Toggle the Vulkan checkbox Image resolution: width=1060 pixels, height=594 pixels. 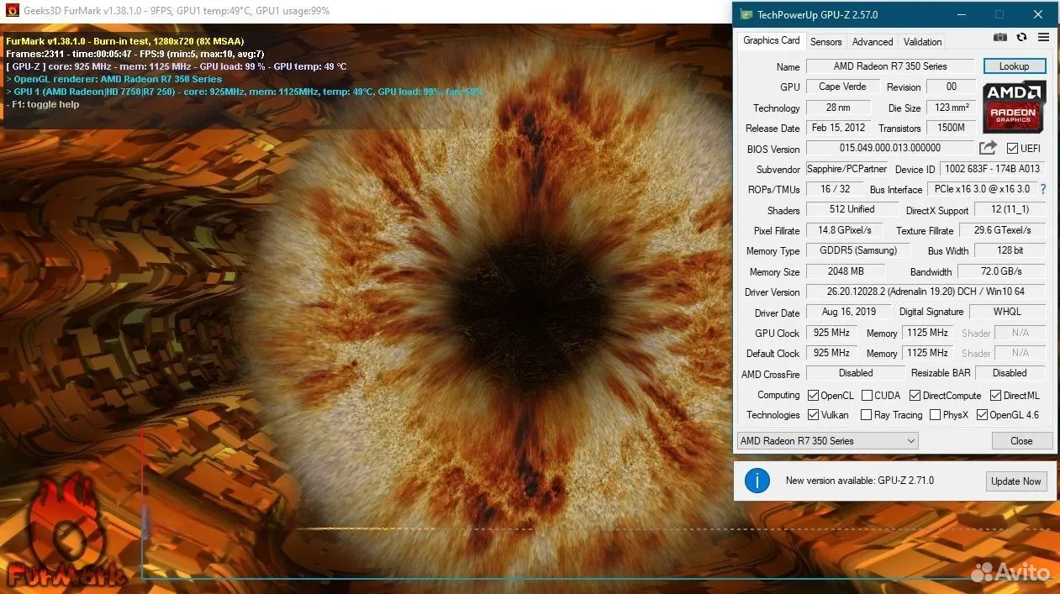pyautogui.click(x=813, y=415)
